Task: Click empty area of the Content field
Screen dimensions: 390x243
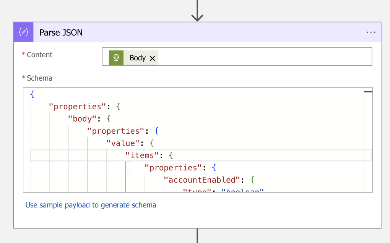Action: [x=264, y=57]
